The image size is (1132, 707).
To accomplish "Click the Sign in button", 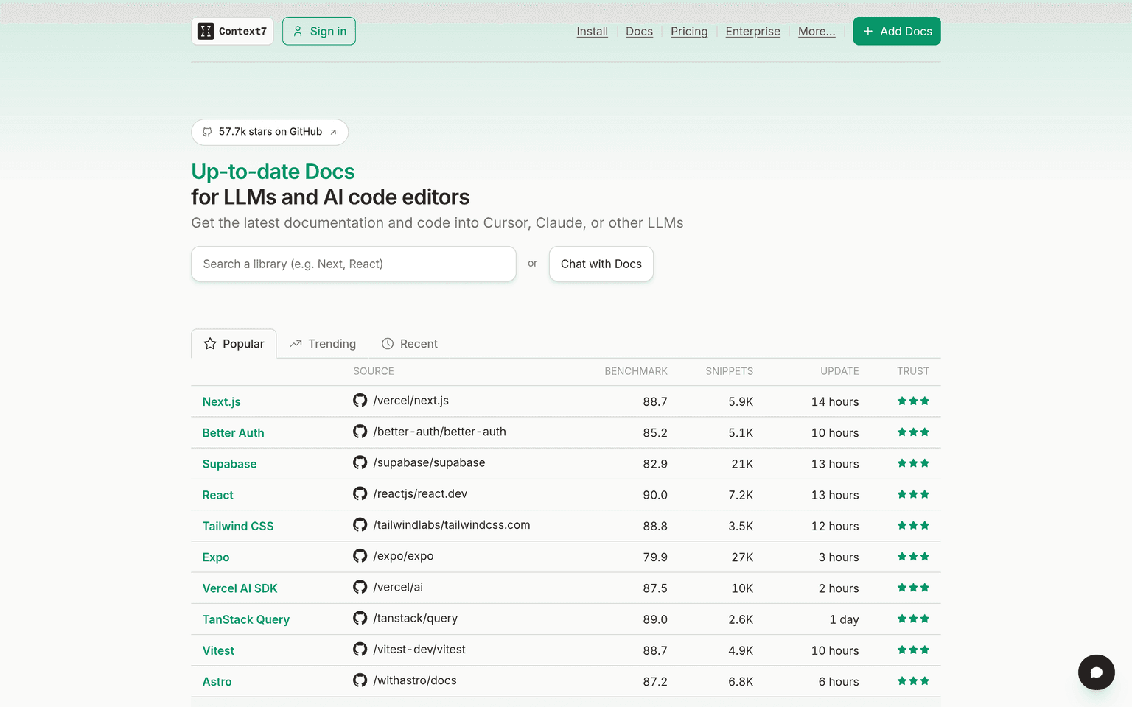I will tap(319, 31).
